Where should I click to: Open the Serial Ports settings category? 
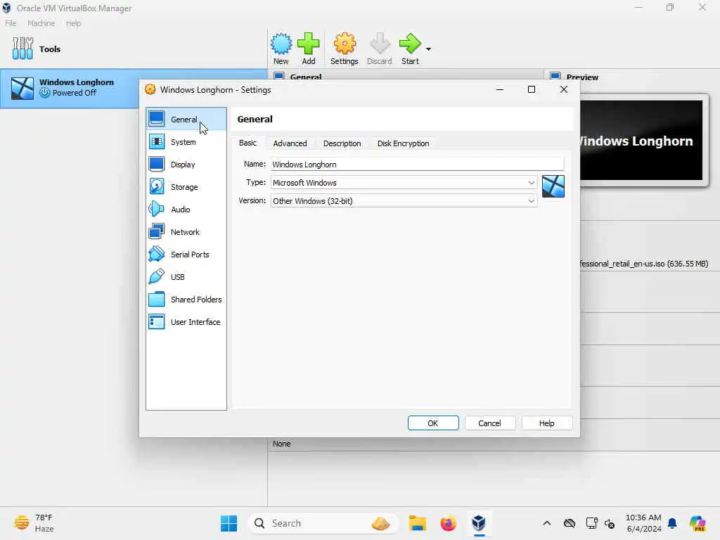click(x=186, y=255)
